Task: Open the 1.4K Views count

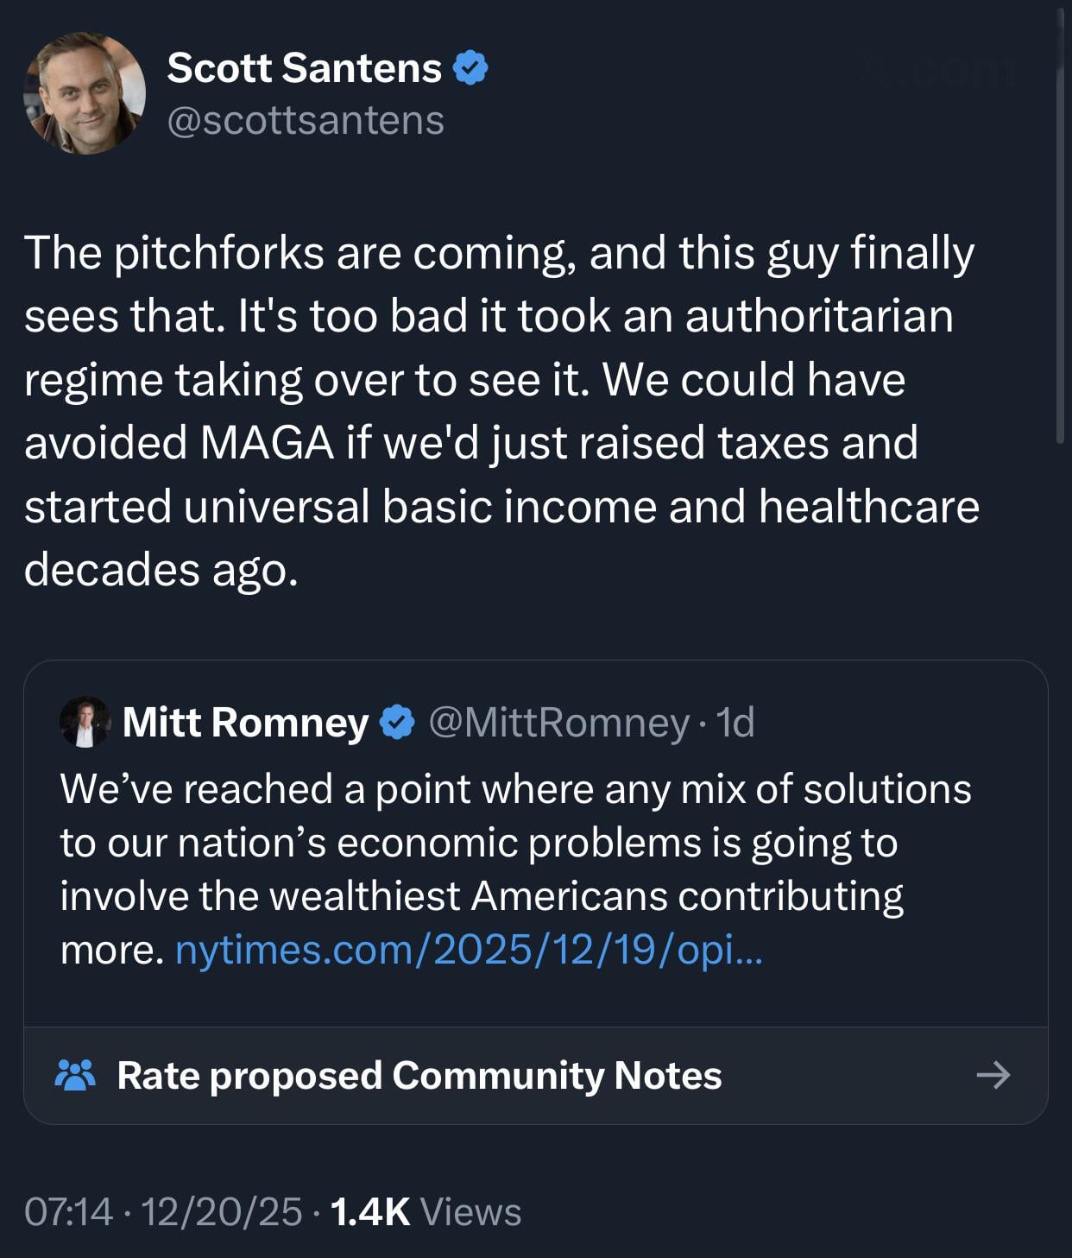Action: (x=426, y=1211)
